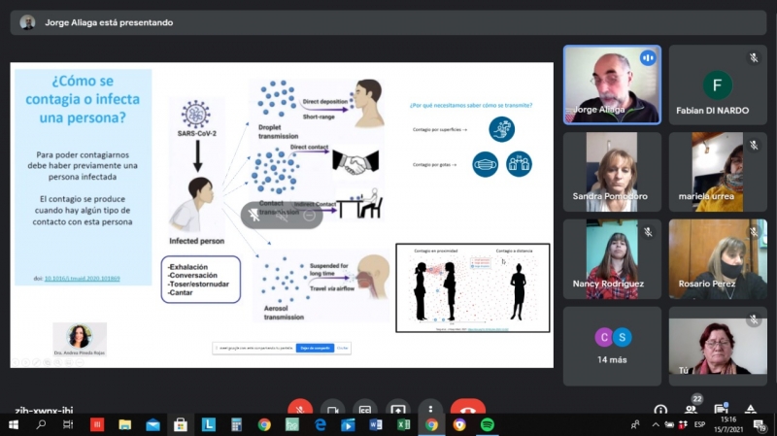This screenshot has width=777, height=436.
Task: Select Rosario Perez's video tile
Action: pyautogui.click(x=718, y=259)
